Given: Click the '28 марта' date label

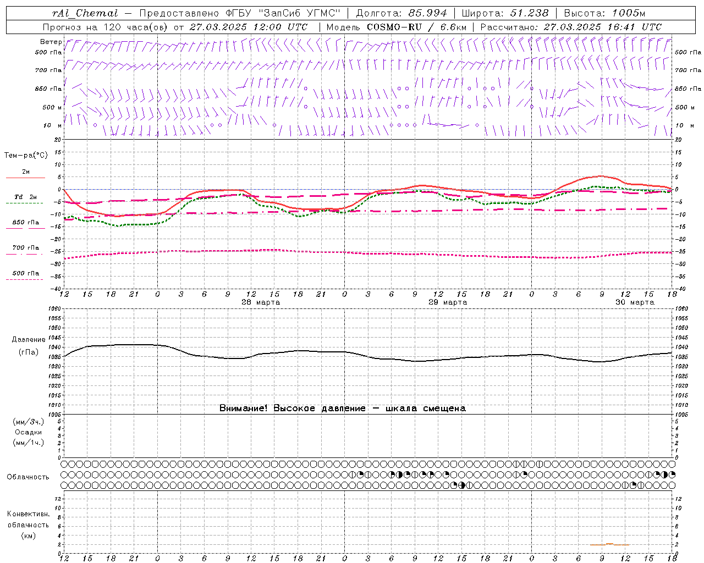Looking at the screenshot, I should click(x=261, y=302).
